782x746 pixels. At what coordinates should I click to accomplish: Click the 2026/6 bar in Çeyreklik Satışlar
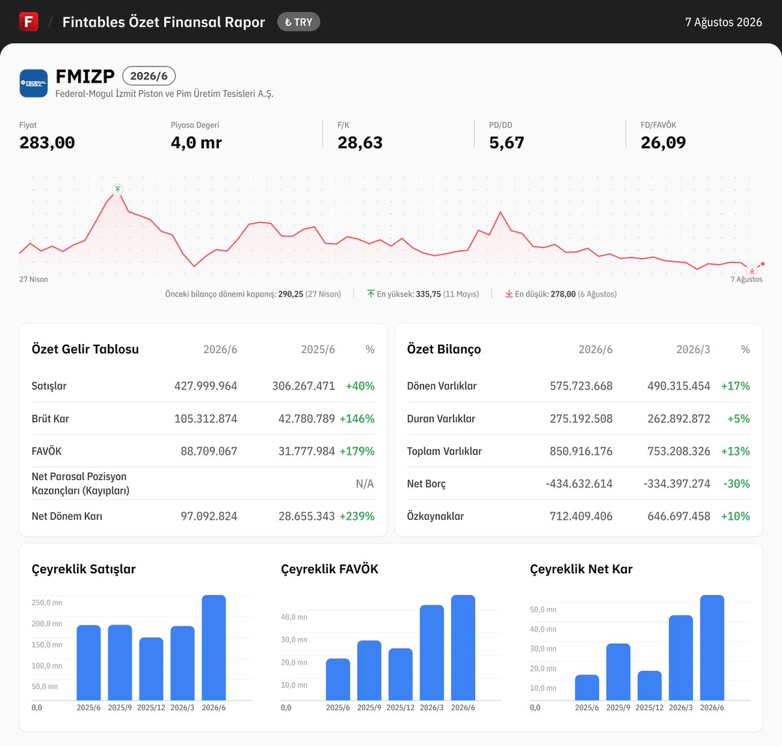click(x=214, y=648)
